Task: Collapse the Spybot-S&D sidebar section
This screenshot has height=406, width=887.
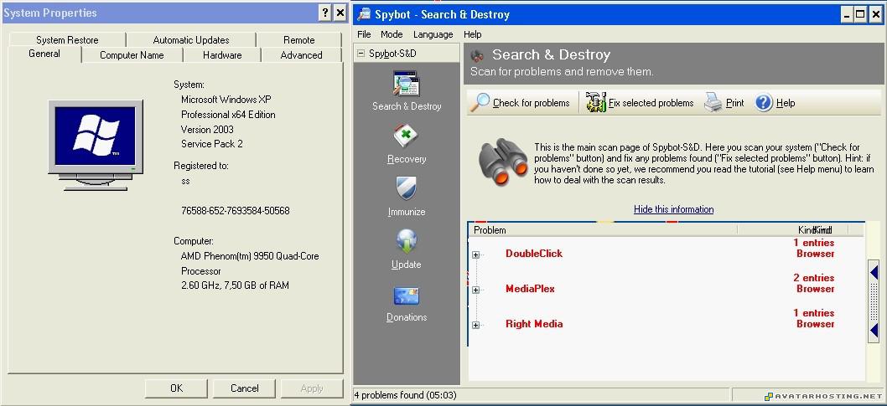Action: coord(361,54)
